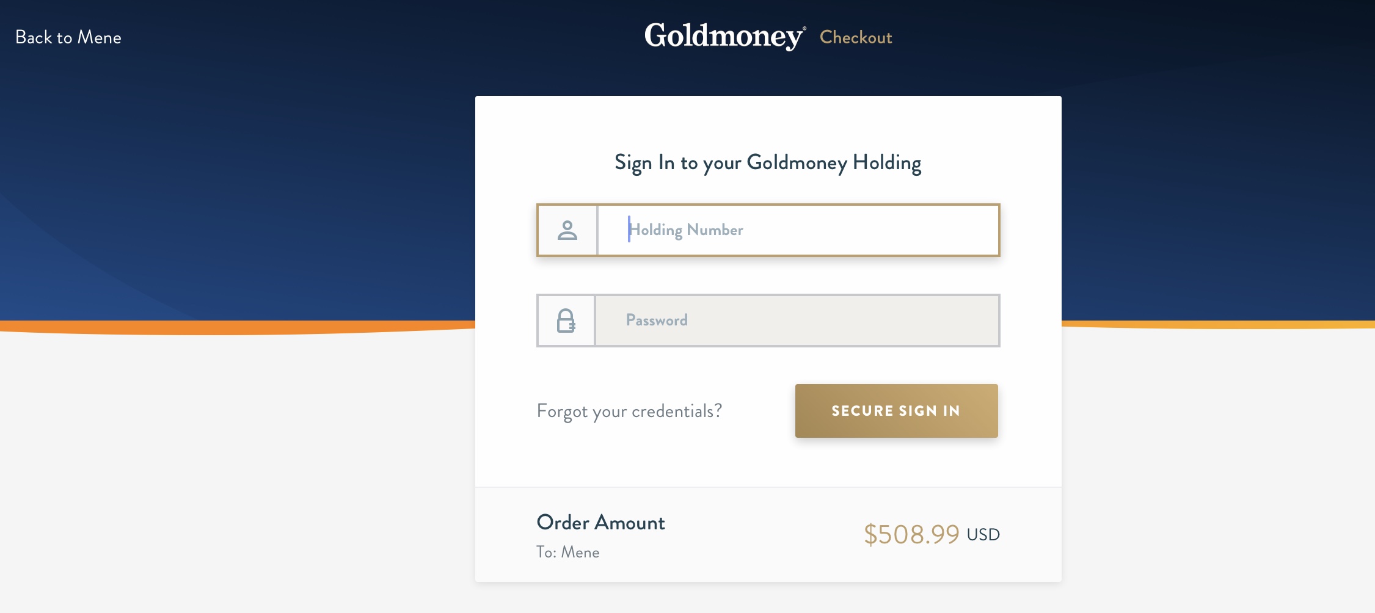This screenshot has width=1375, height=613.
Task: Click the Checkout label near the logo
Action: pos(856,37)
